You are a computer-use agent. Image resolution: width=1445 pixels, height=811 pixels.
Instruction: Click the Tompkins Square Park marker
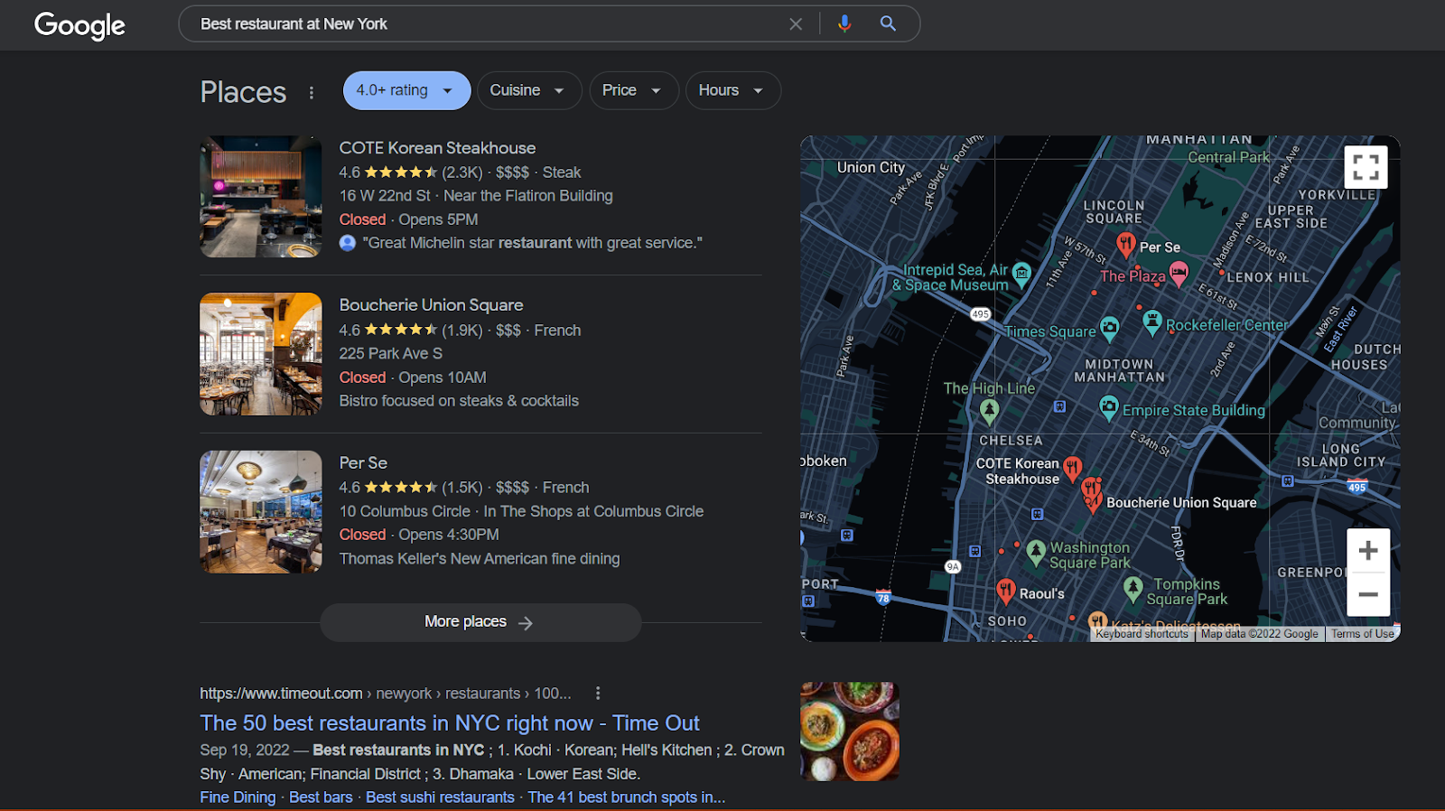pyautogui.click(x=1133, y=589)
